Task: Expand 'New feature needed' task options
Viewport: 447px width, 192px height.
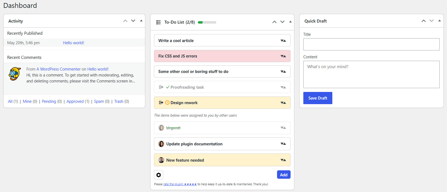Action: pos(283,160)
